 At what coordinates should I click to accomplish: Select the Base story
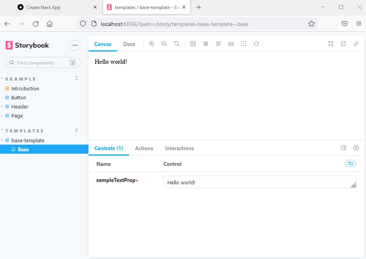44,150
